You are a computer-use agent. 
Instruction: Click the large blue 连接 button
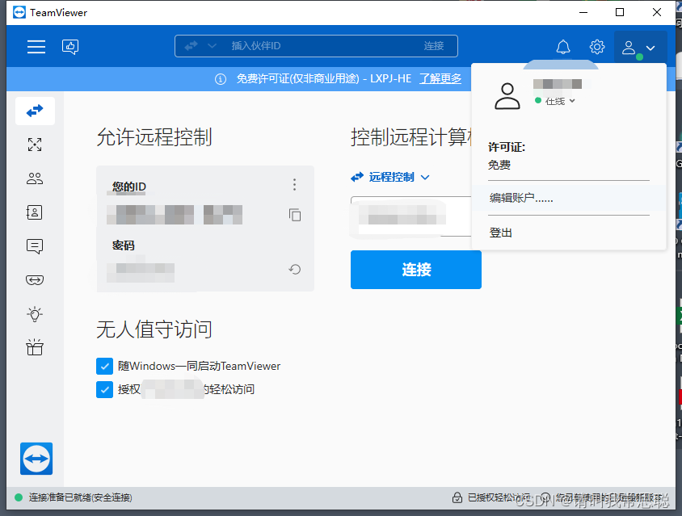click(x=416, y=270)
